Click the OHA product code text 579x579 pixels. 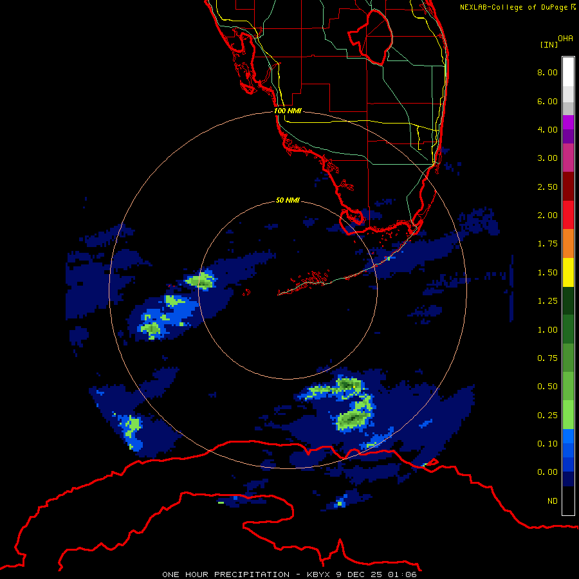565,39
